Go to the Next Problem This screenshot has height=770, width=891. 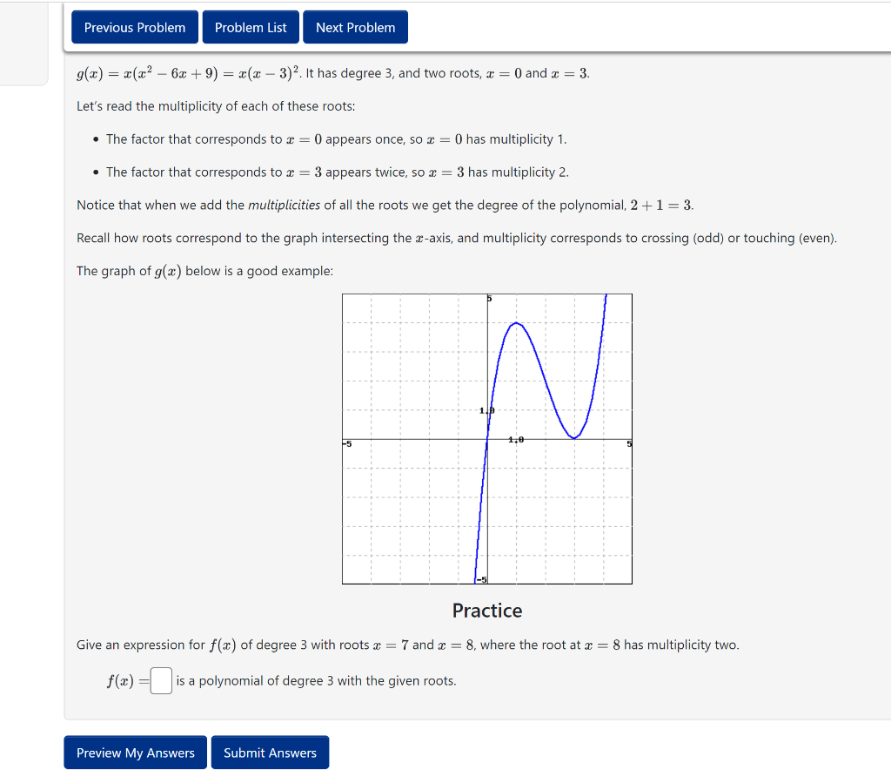tap(355, 27)
